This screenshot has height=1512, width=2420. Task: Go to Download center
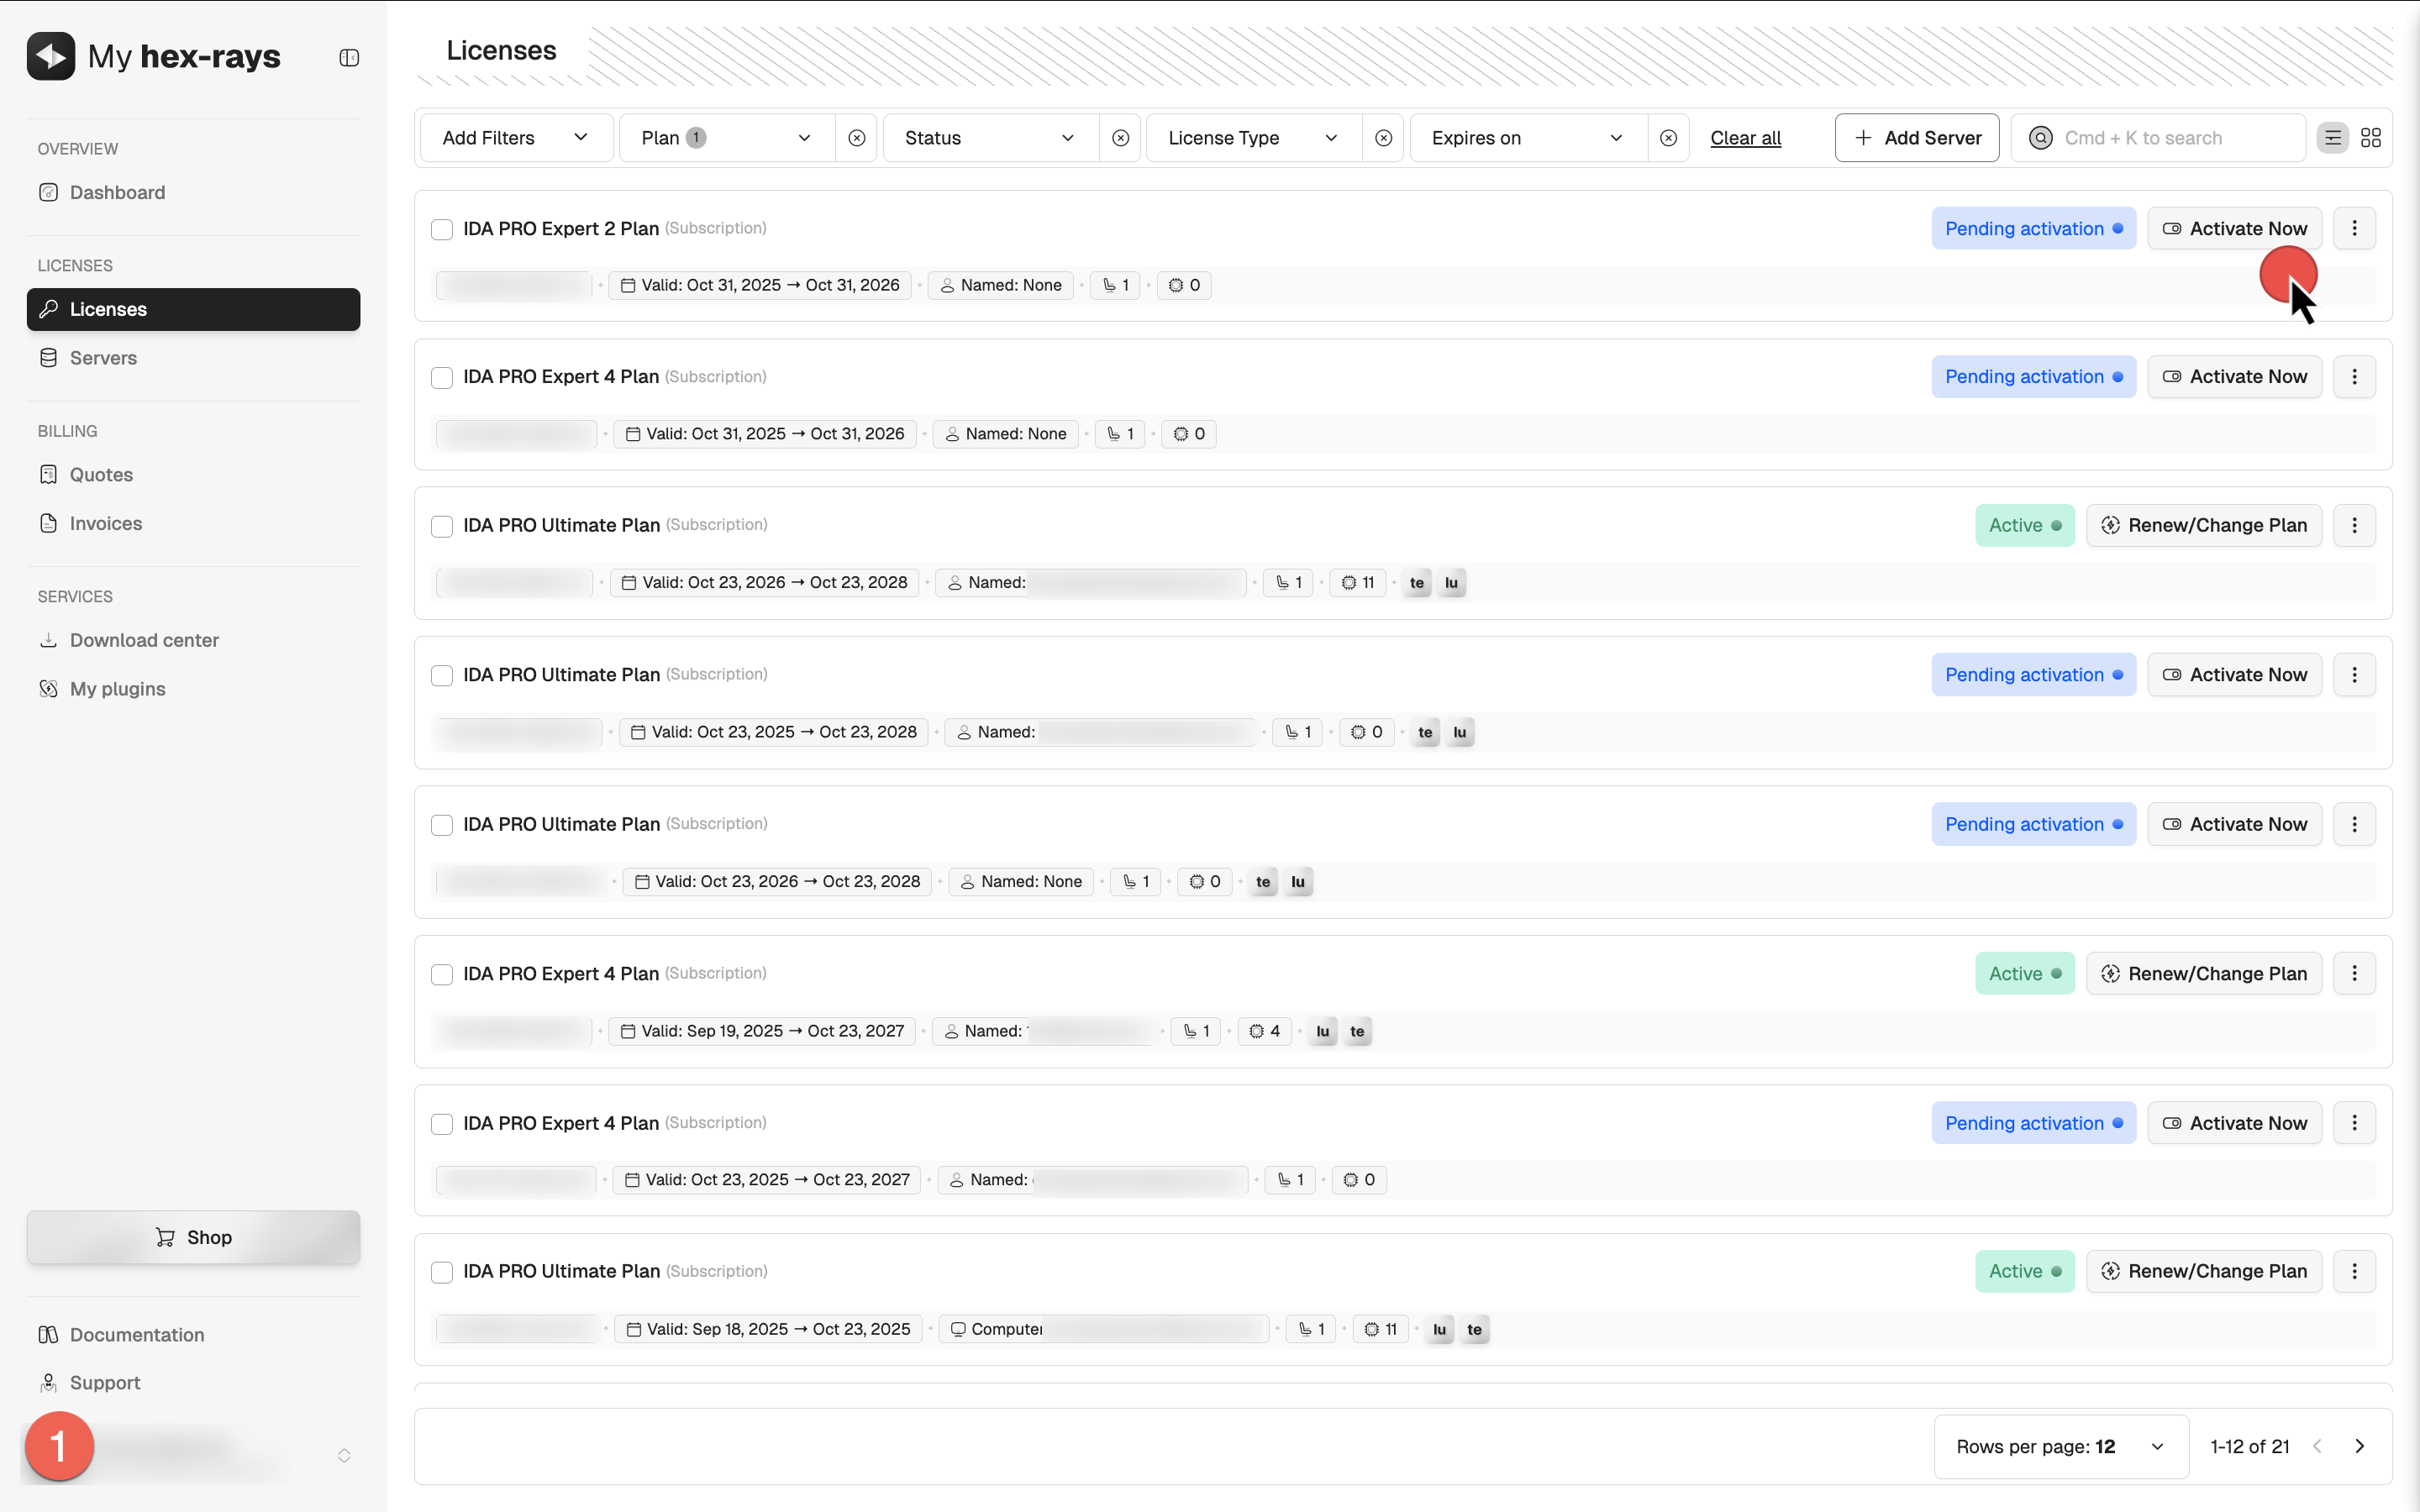tap(144, 640)
